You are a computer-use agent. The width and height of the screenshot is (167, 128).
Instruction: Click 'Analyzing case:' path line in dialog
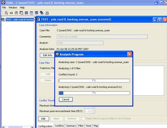point(94,62)
